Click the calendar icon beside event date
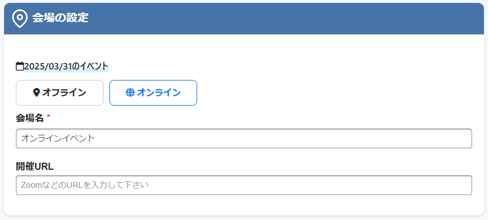 tap(20, 67)
